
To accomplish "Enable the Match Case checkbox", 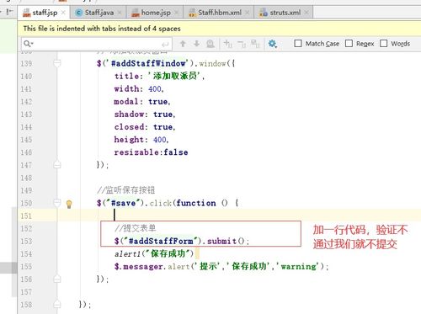I will [x=298, y=44].
